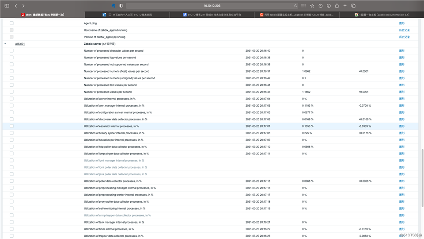Viewport: 424px width, 239px height.
Task: Check the snmp trapper row checkbox
Action: coord(11,215)
